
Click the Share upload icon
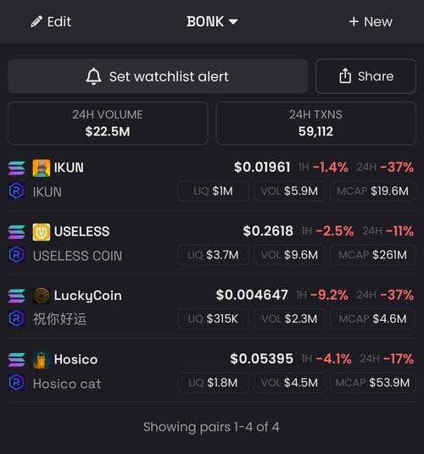(x=345, y=76)
